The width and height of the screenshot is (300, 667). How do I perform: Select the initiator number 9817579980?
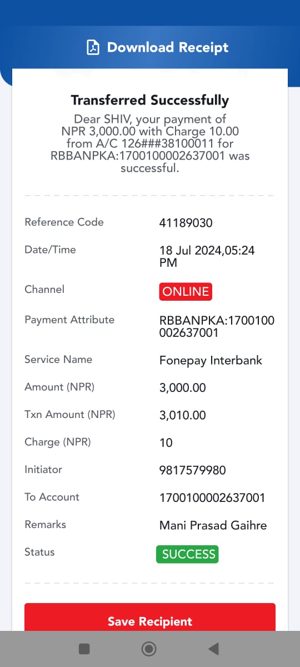coord(193,471)
